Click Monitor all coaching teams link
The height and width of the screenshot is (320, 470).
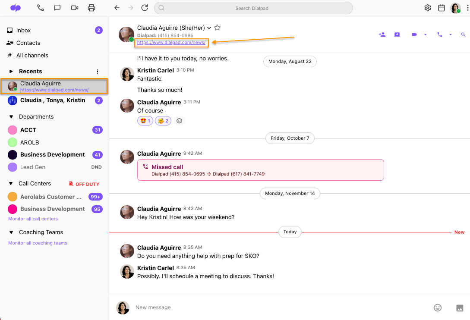(x=38, y=243)
